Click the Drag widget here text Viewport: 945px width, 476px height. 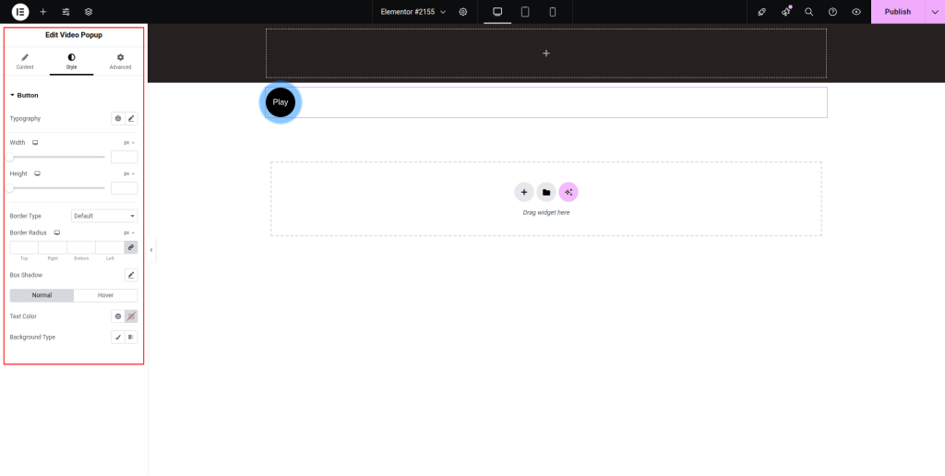click(x=546, y=213)
